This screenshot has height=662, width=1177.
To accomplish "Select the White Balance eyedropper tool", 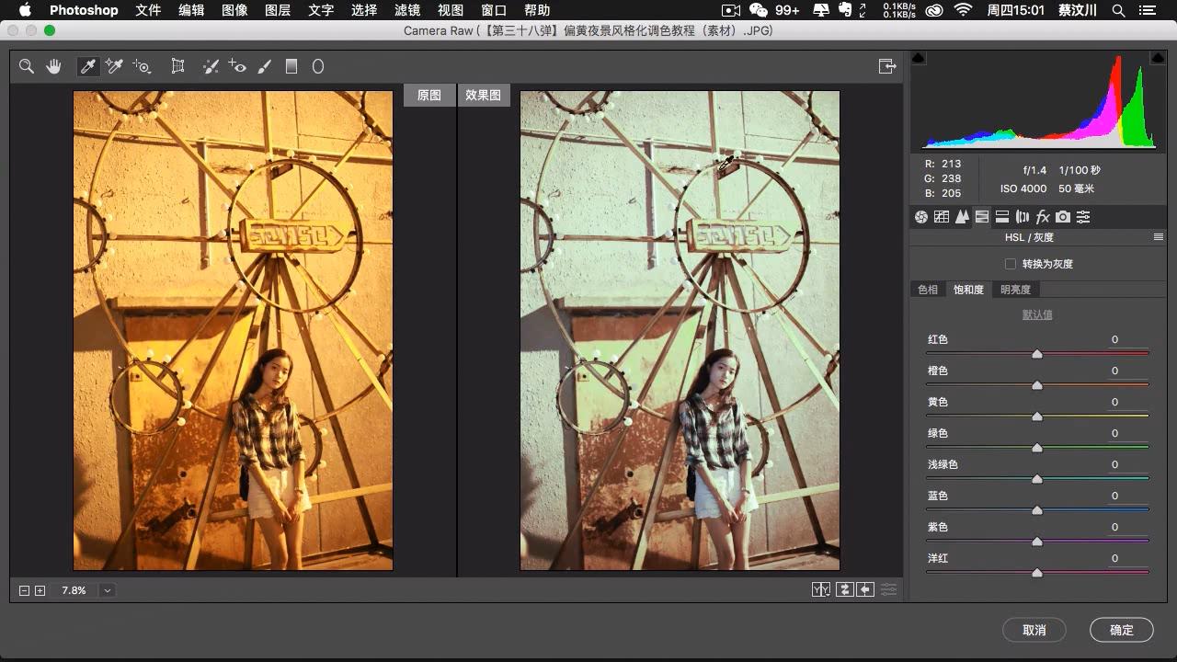I will coord(88,66).
